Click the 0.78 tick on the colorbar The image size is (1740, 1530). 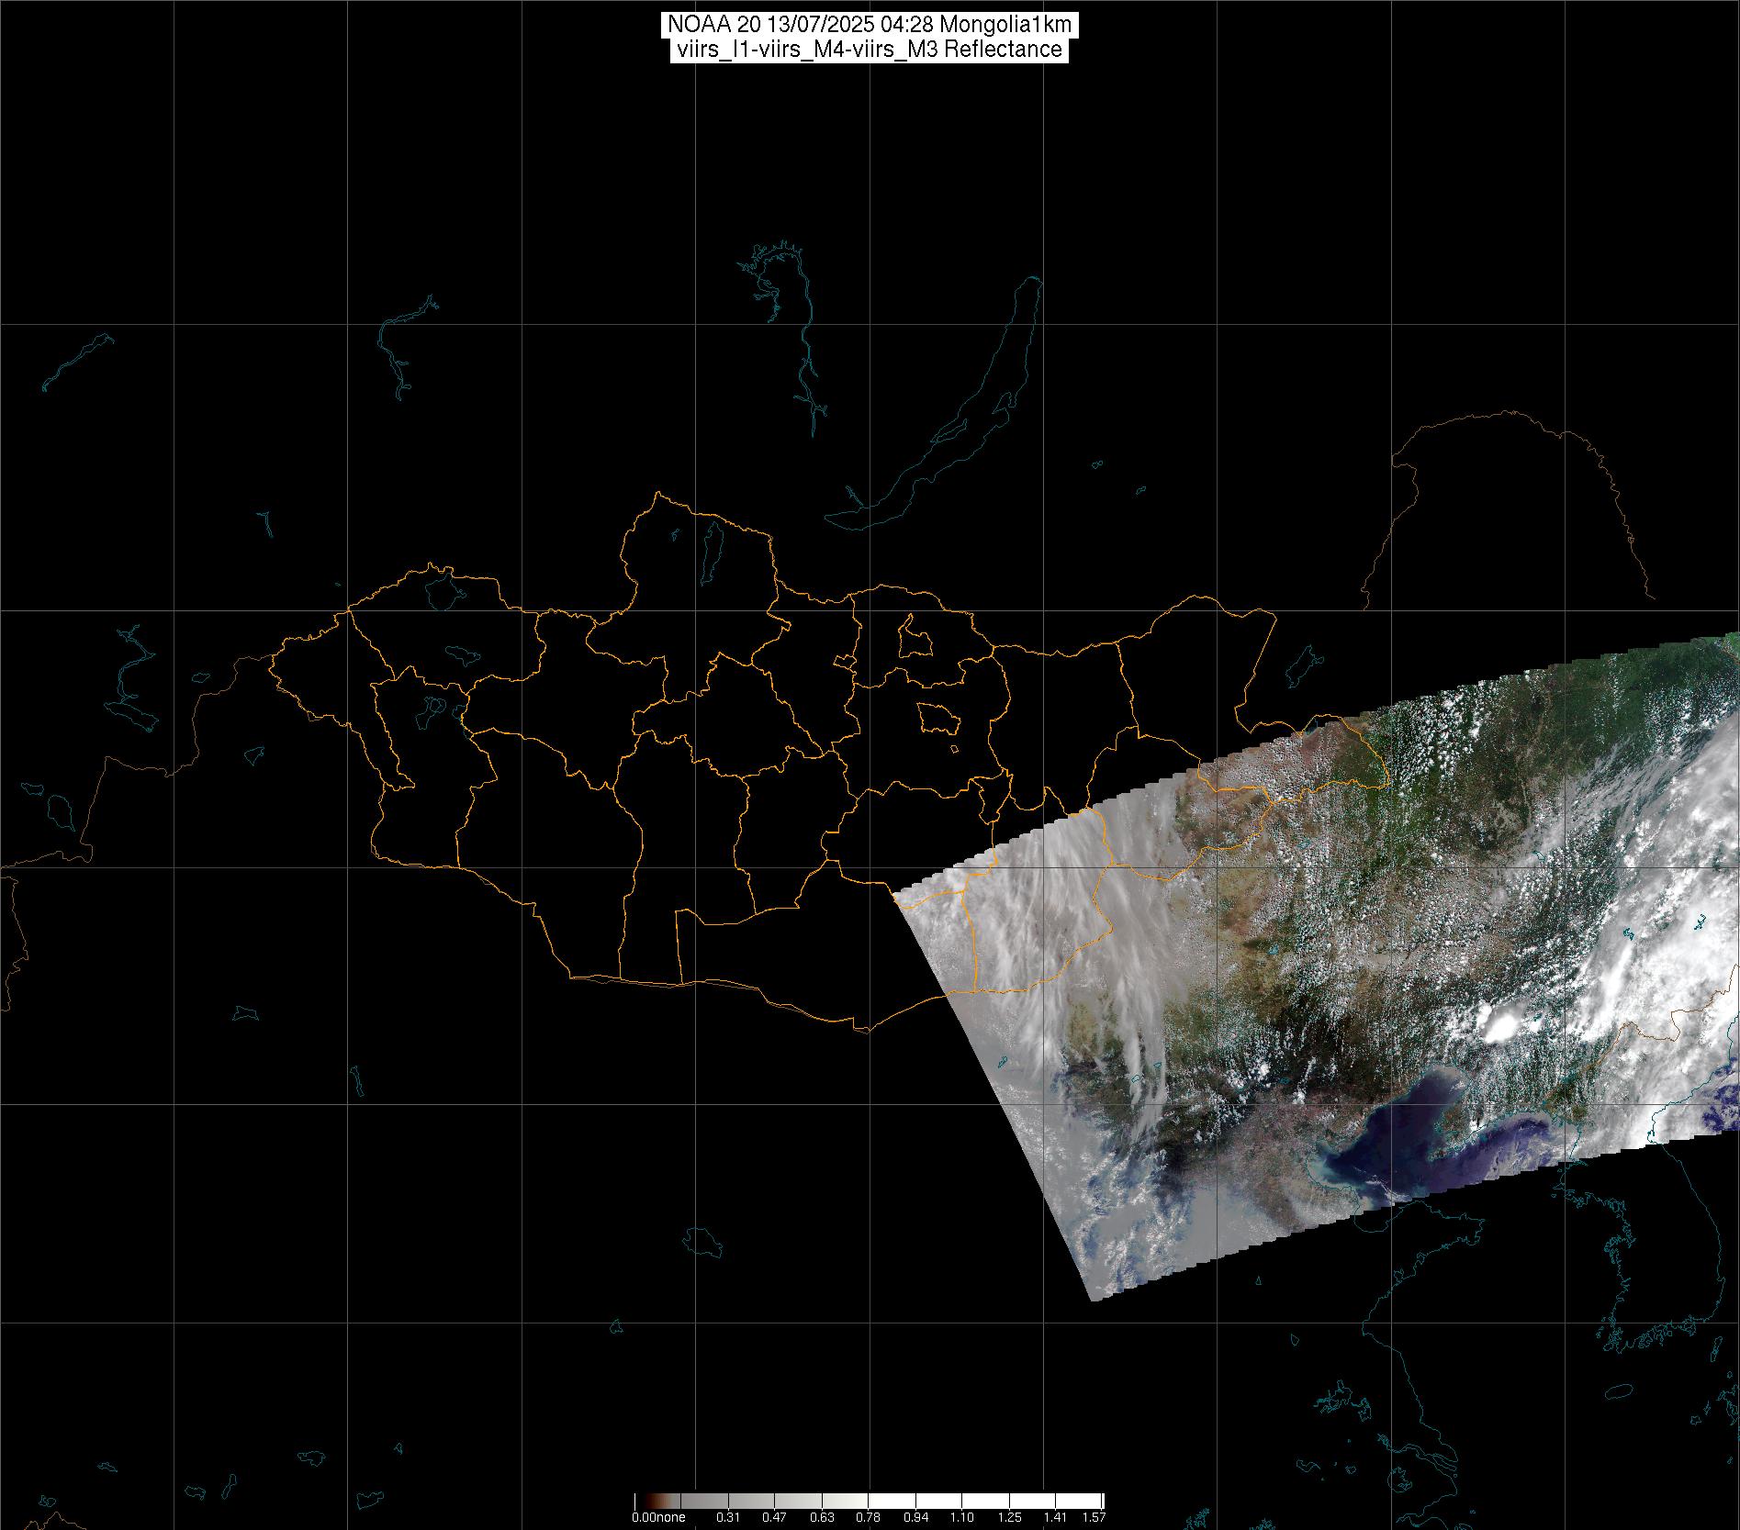point(868,1517)
